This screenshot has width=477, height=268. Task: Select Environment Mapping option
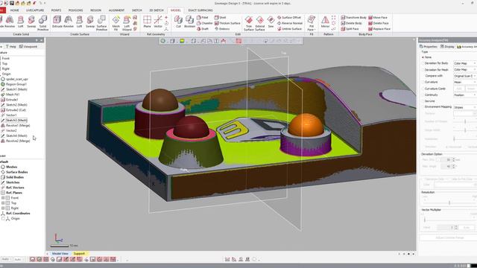[x=437, y=107]
